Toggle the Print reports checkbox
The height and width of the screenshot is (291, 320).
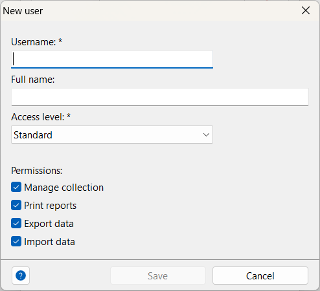pyautogui.click(x=16, y=205)
